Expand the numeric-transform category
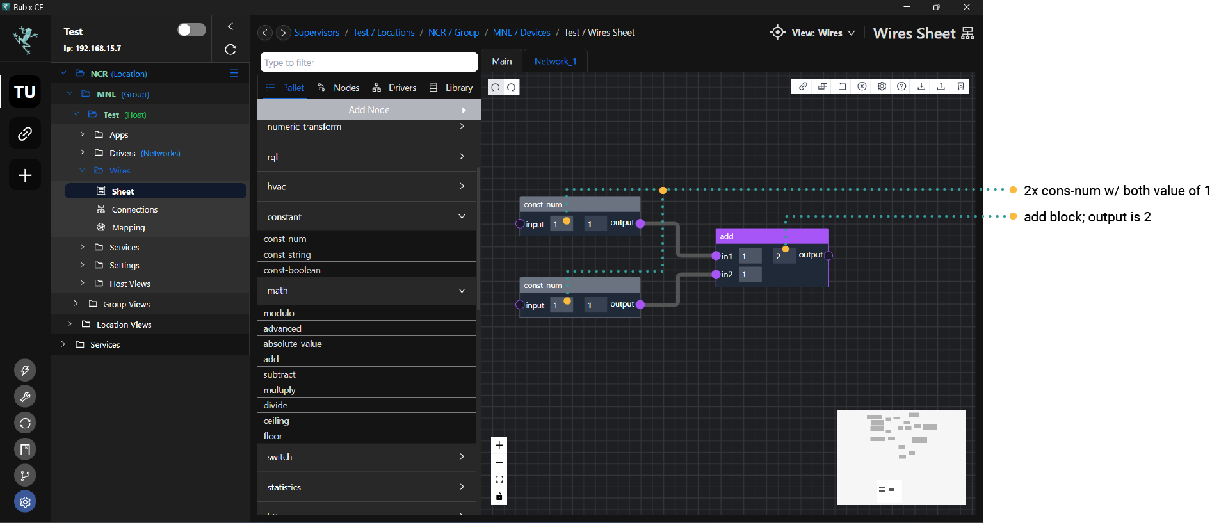1212x523 pixels. pyautogui.click(x=369, y=127)
